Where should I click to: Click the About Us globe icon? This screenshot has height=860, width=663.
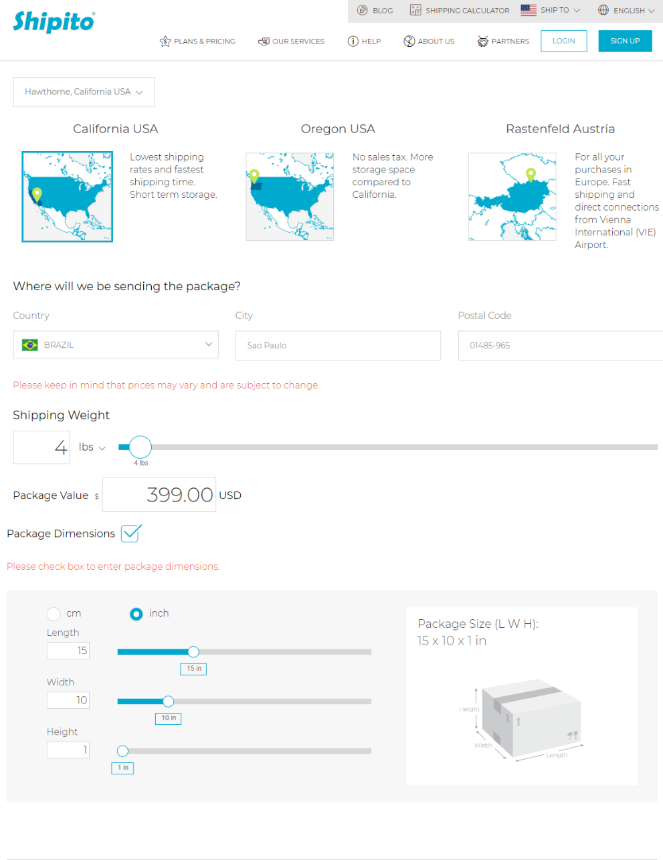pyautogui.click(x=409, y=41)
